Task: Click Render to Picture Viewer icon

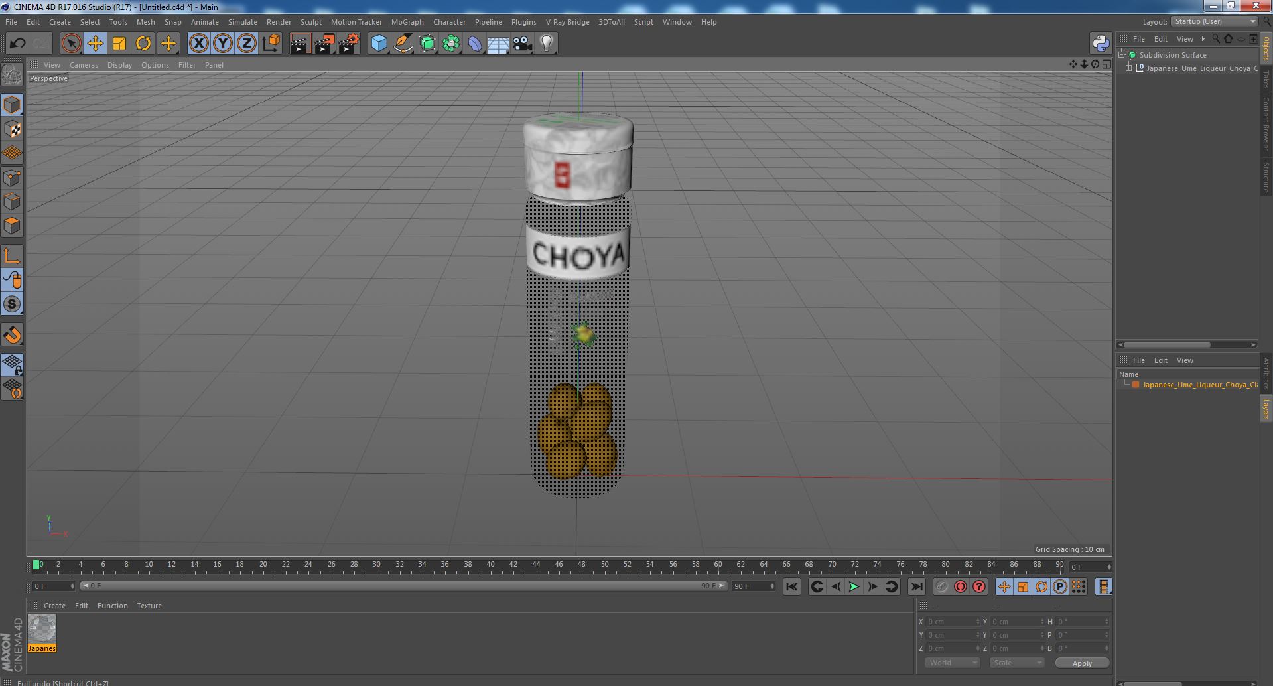Action: 324,44
